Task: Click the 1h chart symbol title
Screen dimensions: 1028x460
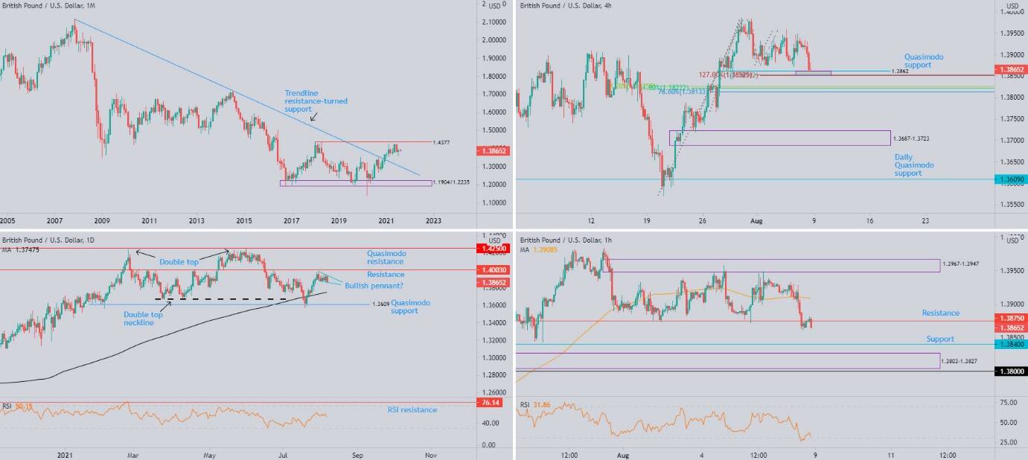Action: 567,240
